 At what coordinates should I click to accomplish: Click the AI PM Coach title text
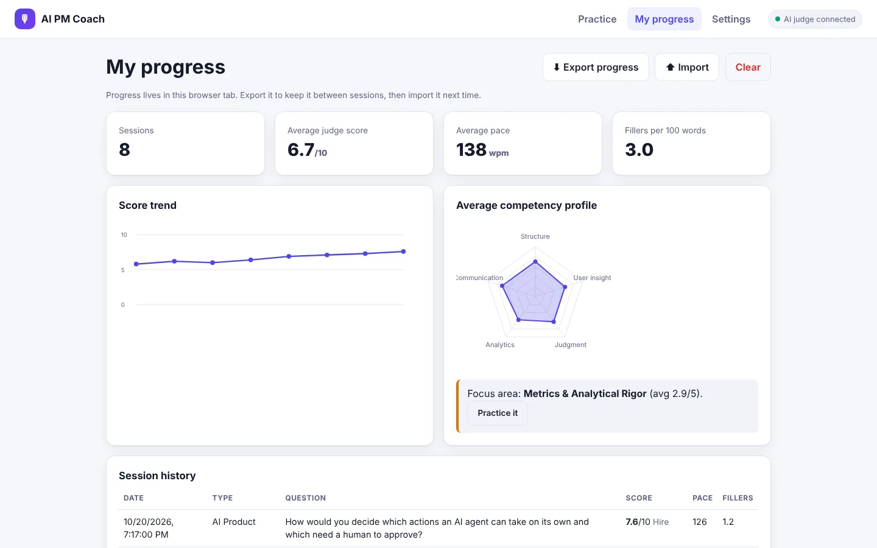[x=73, y=19]
